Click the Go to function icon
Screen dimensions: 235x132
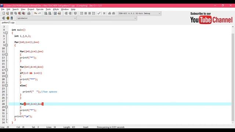coord(55,13)
